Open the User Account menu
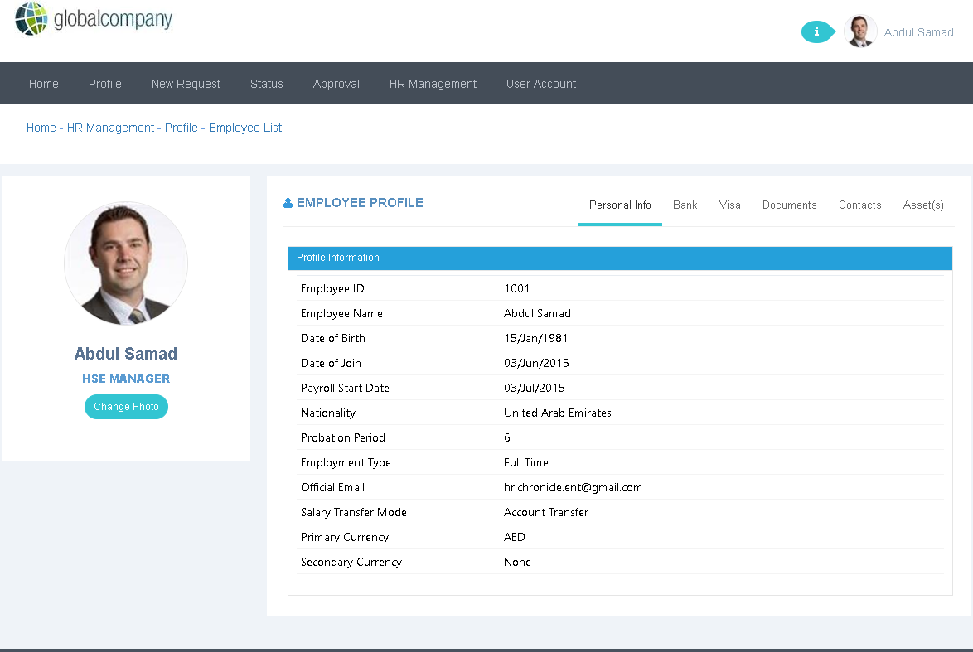The height and width of the screenshot is (652, 973). tap(540, 83)
